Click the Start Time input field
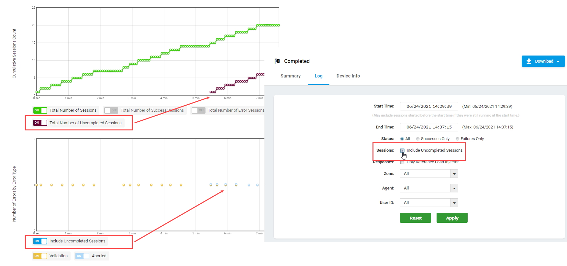Viewport: 567px width, 266px height. click(429, 106)
